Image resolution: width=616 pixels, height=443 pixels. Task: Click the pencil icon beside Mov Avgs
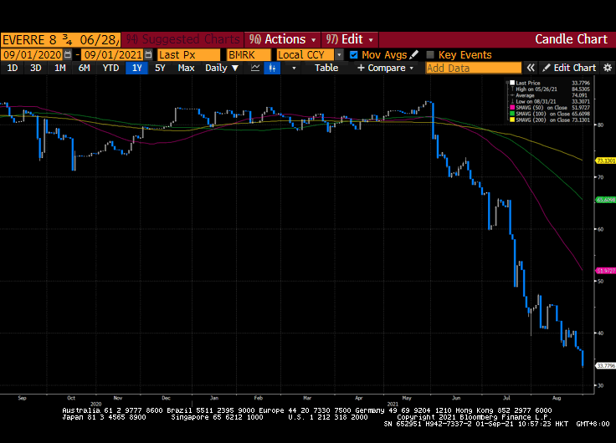pyautogui.click(x=413, y=54)
